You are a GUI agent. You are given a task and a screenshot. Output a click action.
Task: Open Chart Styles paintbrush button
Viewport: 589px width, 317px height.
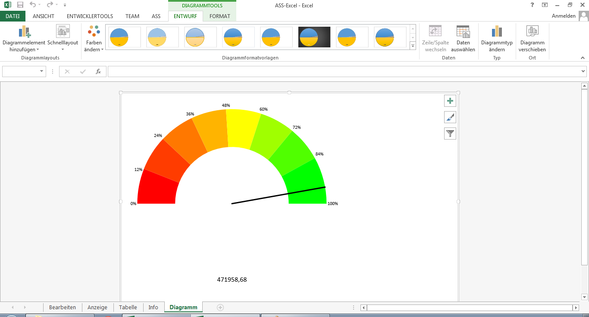[450, 117]
